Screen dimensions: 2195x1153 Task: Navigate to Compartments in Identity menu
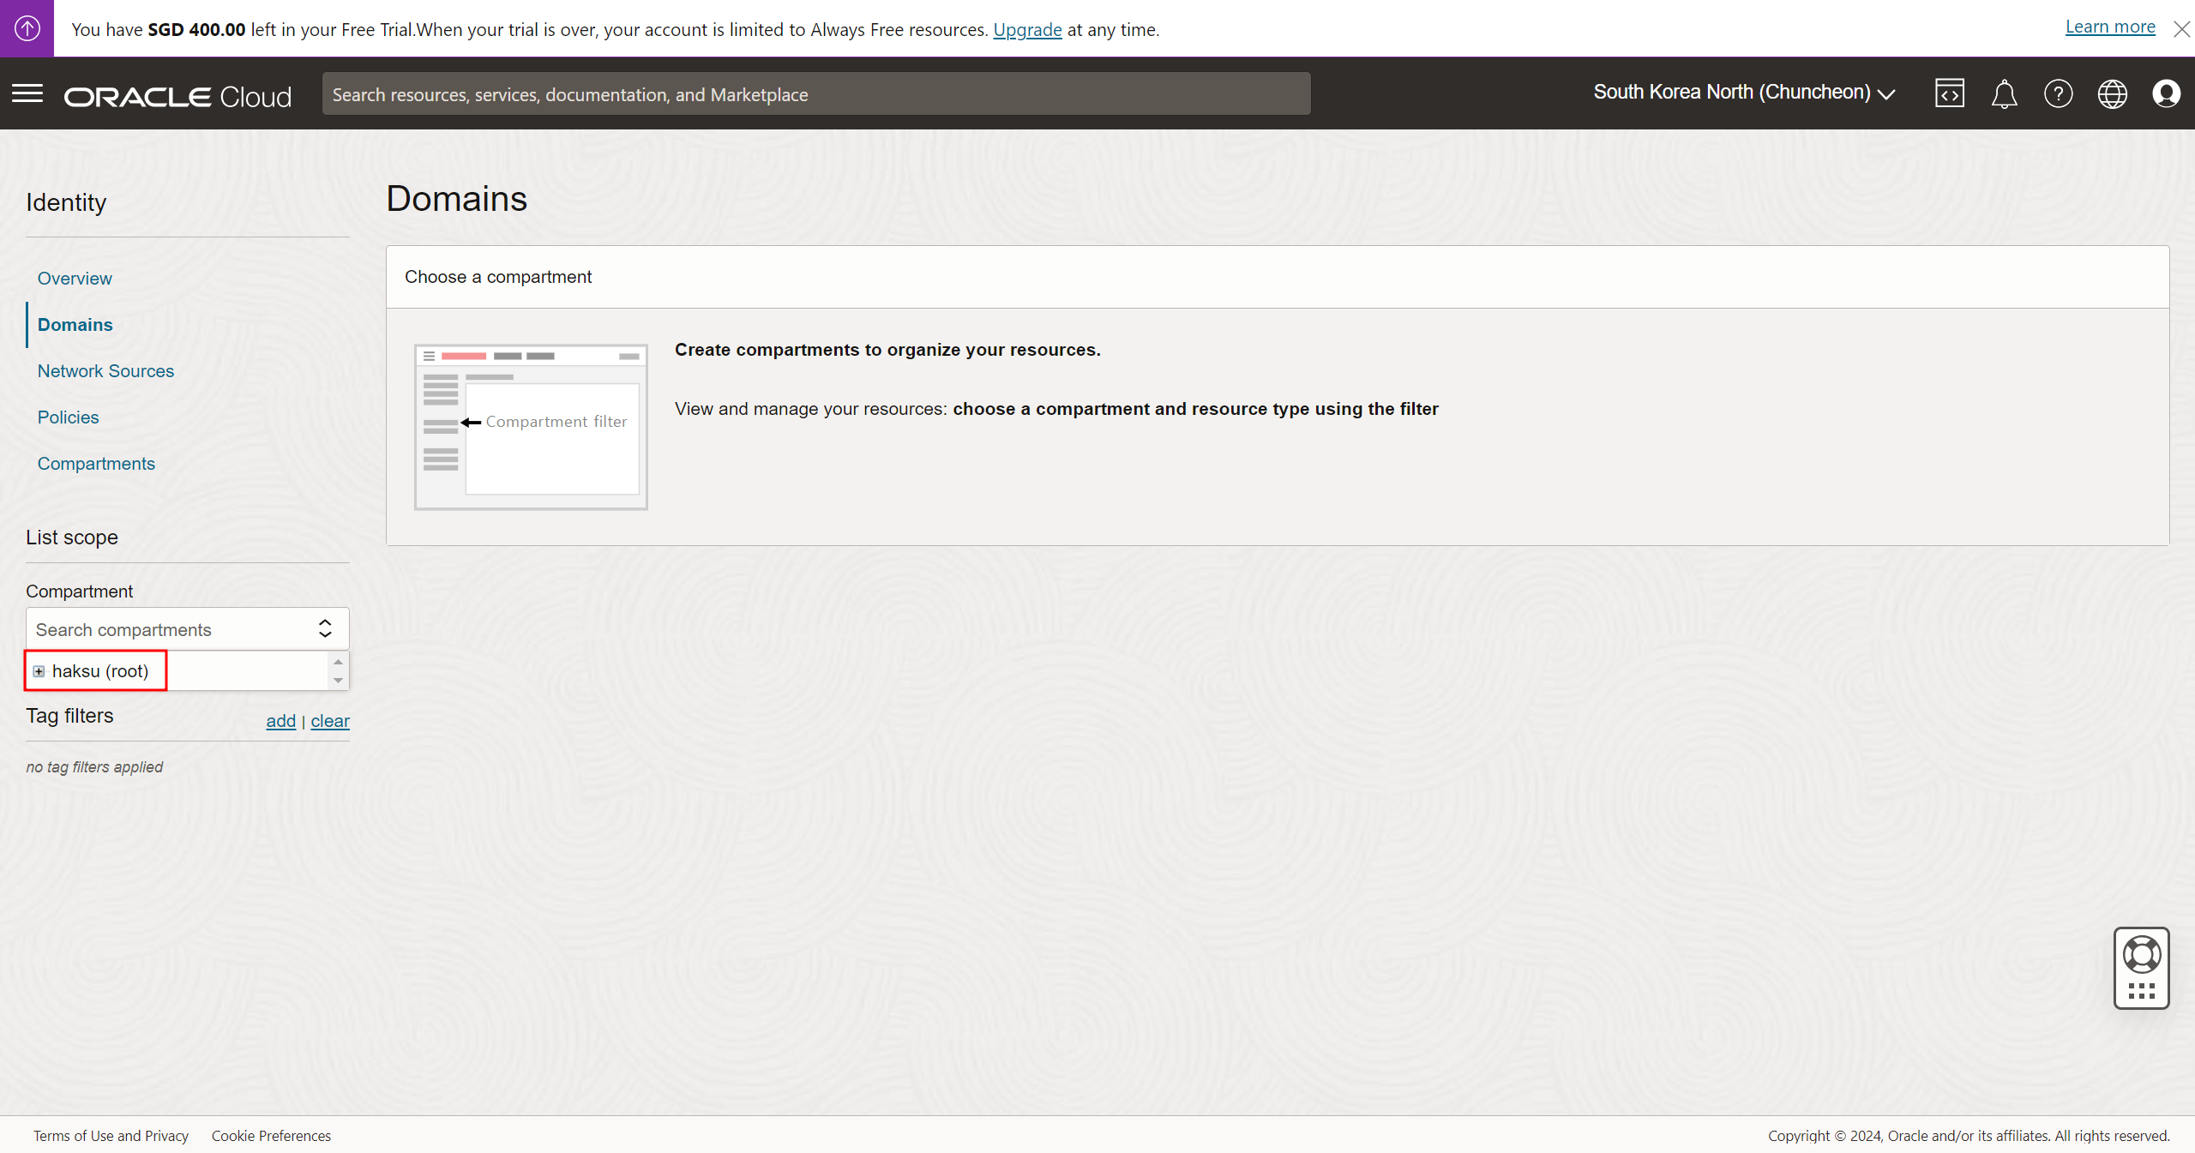coord(96,464)
